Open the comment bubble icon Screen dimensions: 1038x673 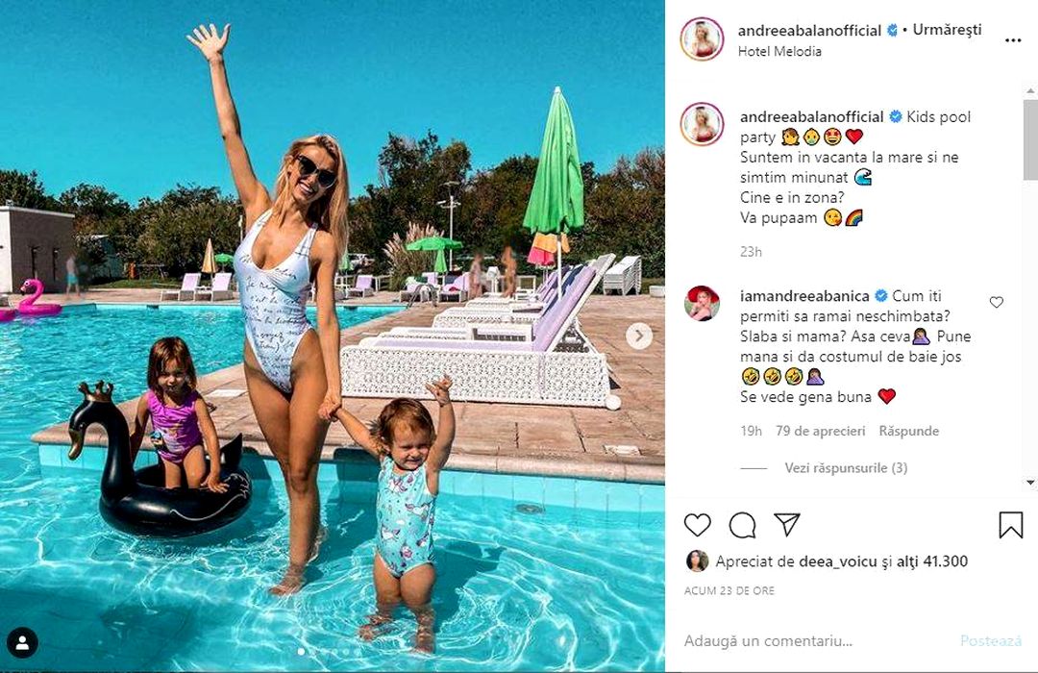pos(742,525)
